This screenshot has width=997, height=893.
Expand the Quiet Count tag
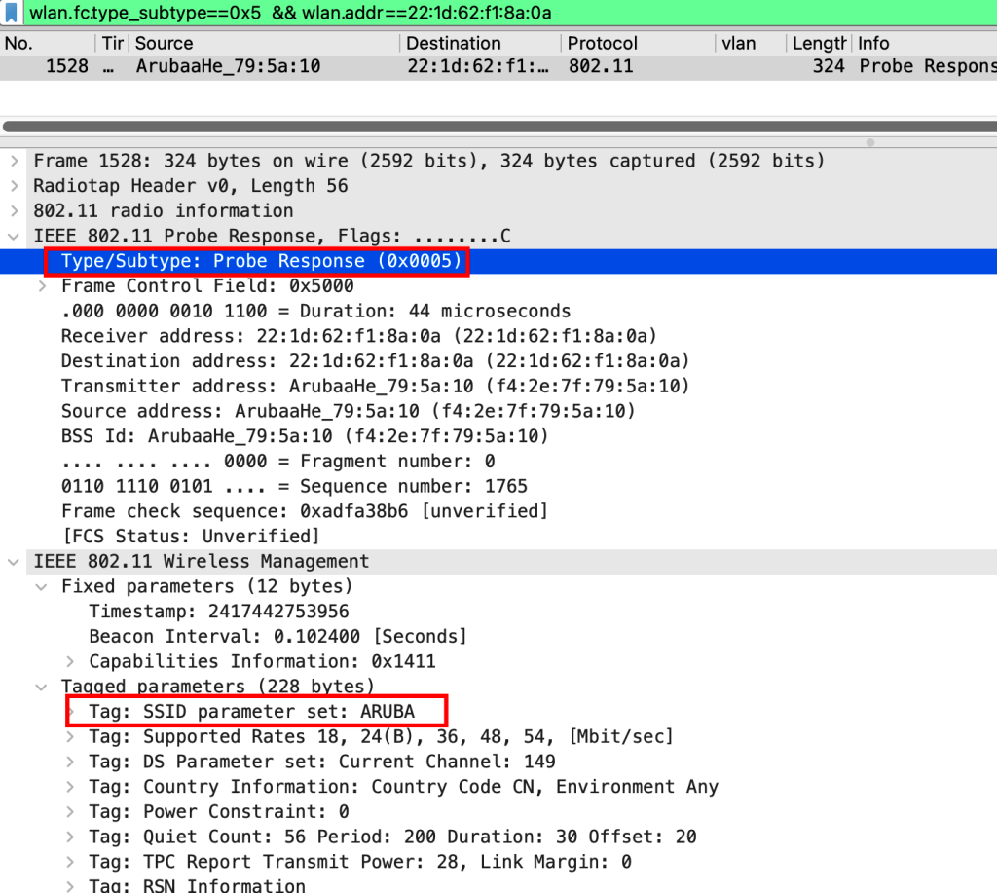click(70, 837)
